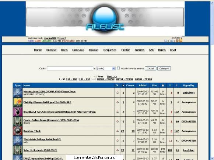Download Divinity-Plasma torrent via DL icon
This screenshot has width=214, height=160.
(117, 102)
